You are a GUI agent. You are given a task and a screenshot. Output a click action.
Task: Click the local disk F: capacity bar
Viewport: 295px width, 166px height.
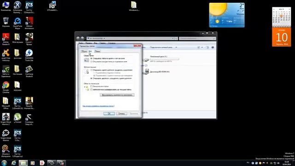165,59
